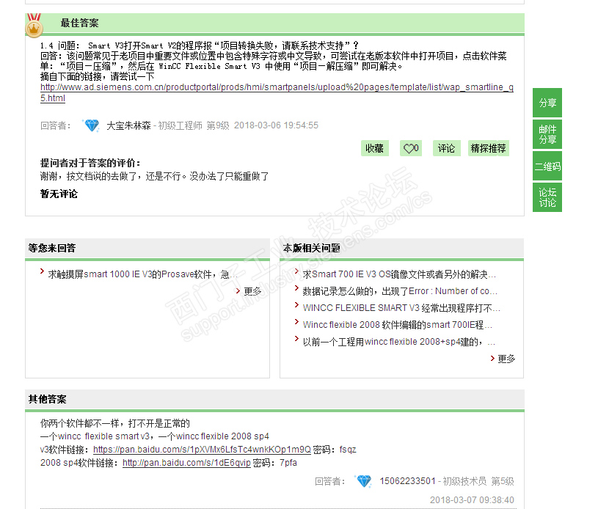Click password text 密码：7pfa
598x509 pixels.
[274, 463]
